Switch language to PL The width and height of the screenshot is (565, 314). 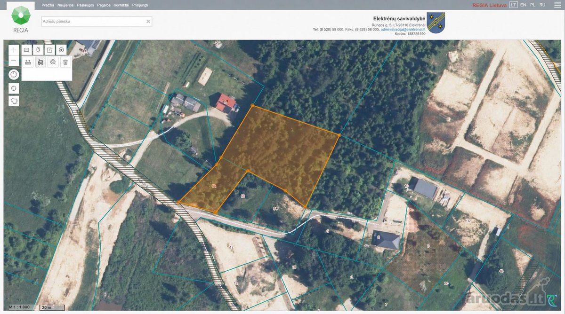pos(533,5)
